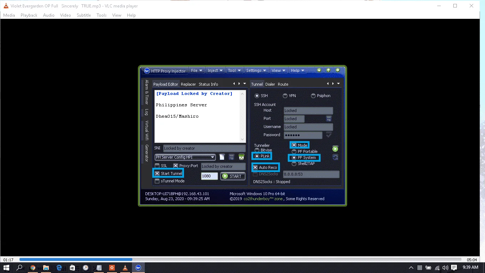Switch to the Dialer tab
The height and width of the screenshot is (273, 485).
[270, 84]
